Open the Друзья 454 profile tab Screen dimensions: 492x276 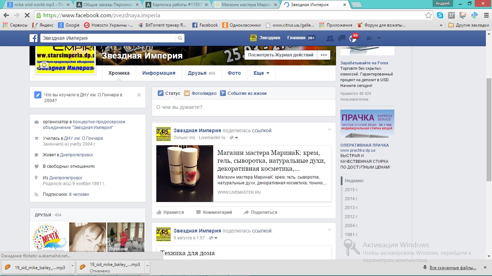pos(201,73)
